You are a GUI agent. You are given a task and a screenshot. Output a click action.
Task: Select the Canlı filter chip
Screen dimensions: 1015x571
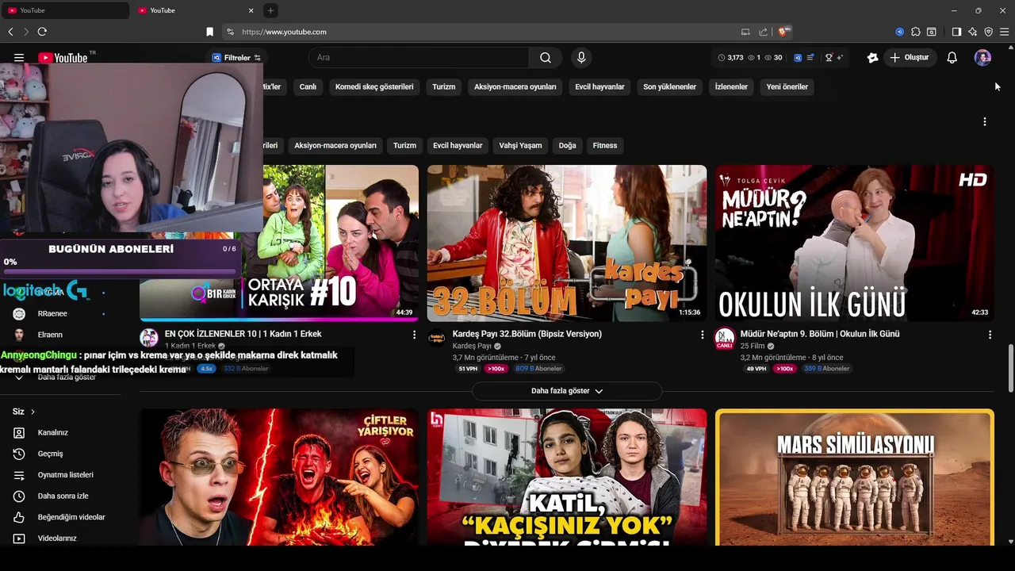[308, 86]
